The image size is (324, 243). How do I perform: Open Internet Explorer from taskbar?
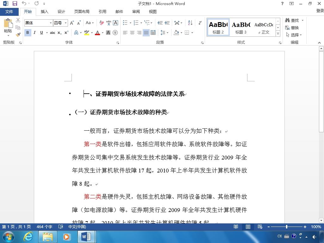coord(28,237)
